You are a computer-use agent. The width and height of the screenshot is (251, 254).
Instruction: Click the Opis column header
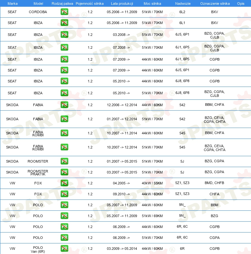pyautogui.click(x=241, y=4)
